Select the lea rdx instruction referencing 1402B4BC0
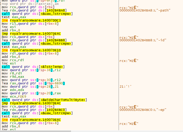The width and height of the screenshot is (183, 132). click(x=34, y=110)
